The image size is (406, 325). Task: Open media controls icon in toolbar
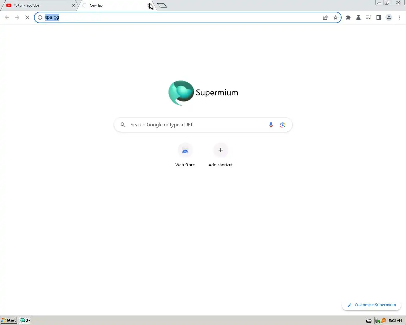click(369, 17)
